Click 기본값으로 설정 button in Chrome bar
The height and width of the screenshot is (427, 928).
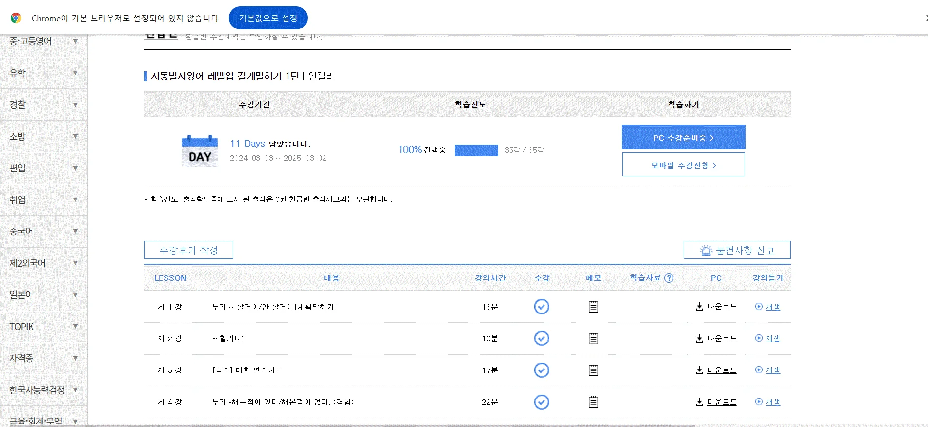pos(268,18)
